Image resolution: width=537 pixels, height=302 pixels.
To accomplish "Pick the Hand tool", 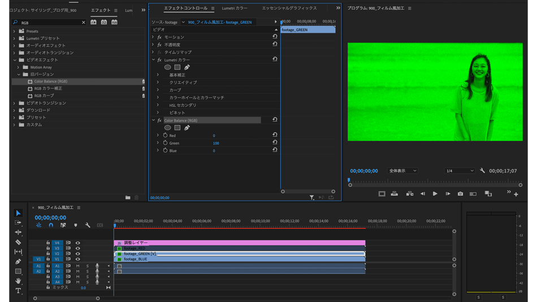I will (18, 281).
